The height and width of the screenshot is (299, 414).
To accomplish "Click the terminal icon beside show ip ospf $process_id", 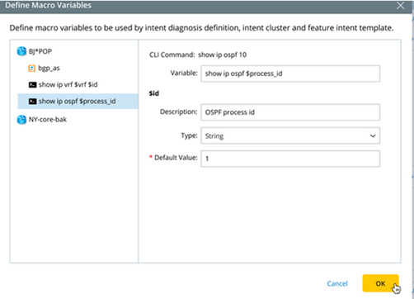I will coord(32,102).
